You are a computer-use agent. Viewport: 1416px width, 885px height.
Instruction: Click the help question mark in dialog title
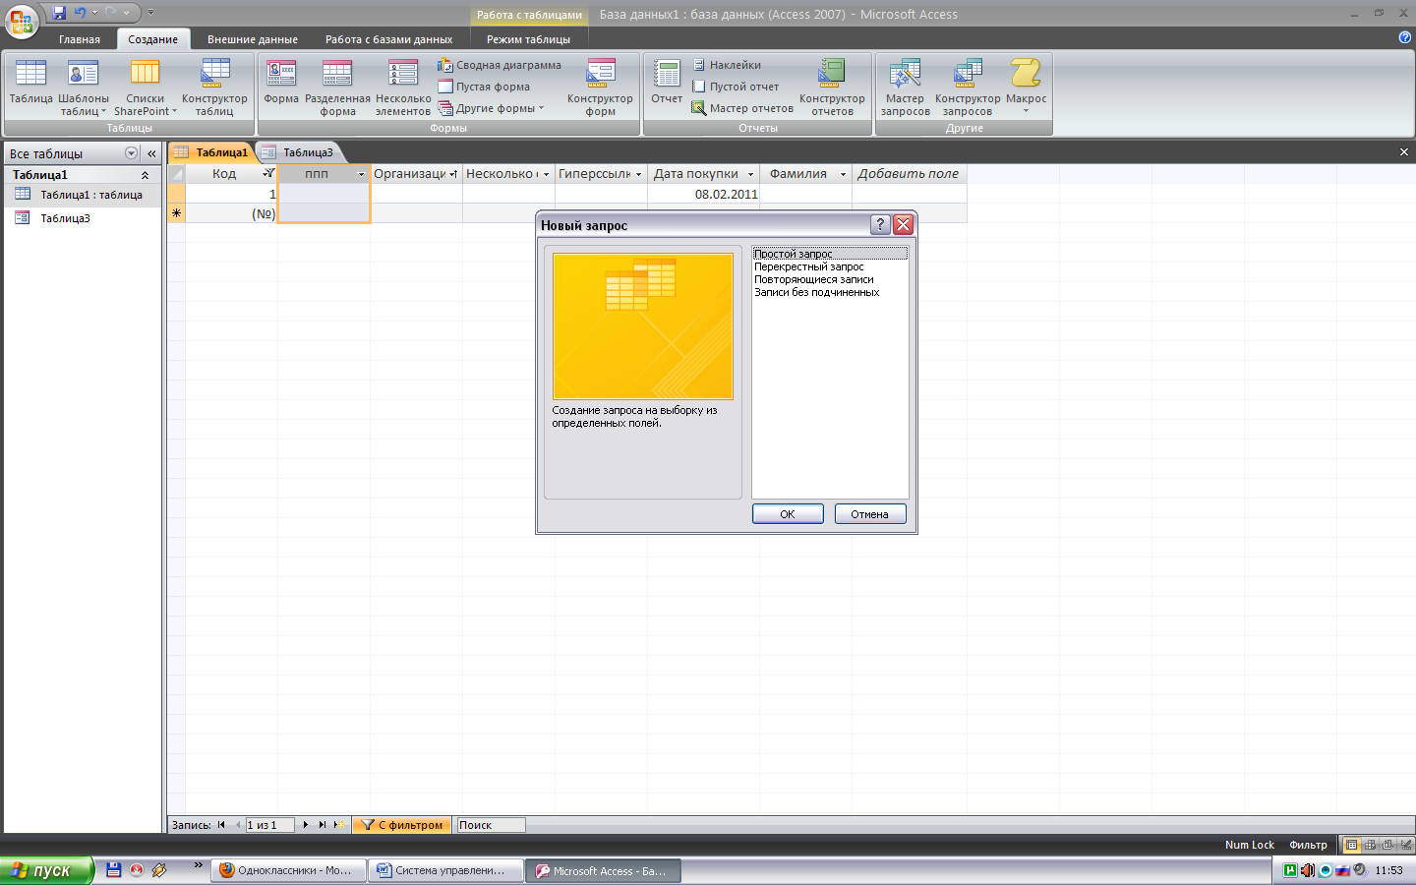[881, 224]
